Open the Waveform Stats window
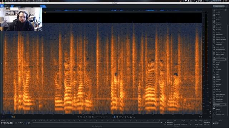 click(220, 114)
